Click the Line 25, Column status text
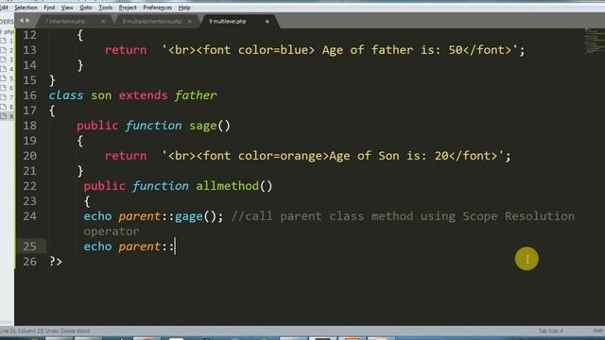The width and height of the screenshot is (605, 340). [x=44, y=331]
